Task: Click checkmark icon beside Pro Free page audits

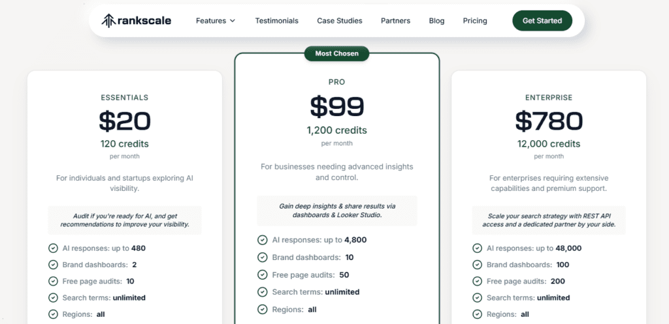Action: (262, 274)
